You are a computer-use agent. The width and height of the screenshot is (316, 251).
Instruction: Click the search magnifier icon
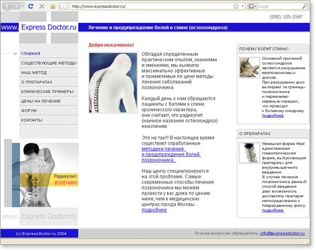[x=305, y=6]
